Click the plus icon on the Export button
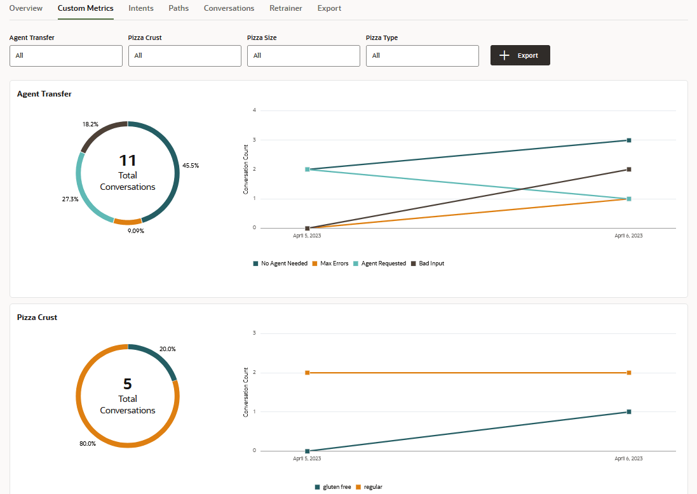This screenshot has height=494, width=697. pos(504,55)
